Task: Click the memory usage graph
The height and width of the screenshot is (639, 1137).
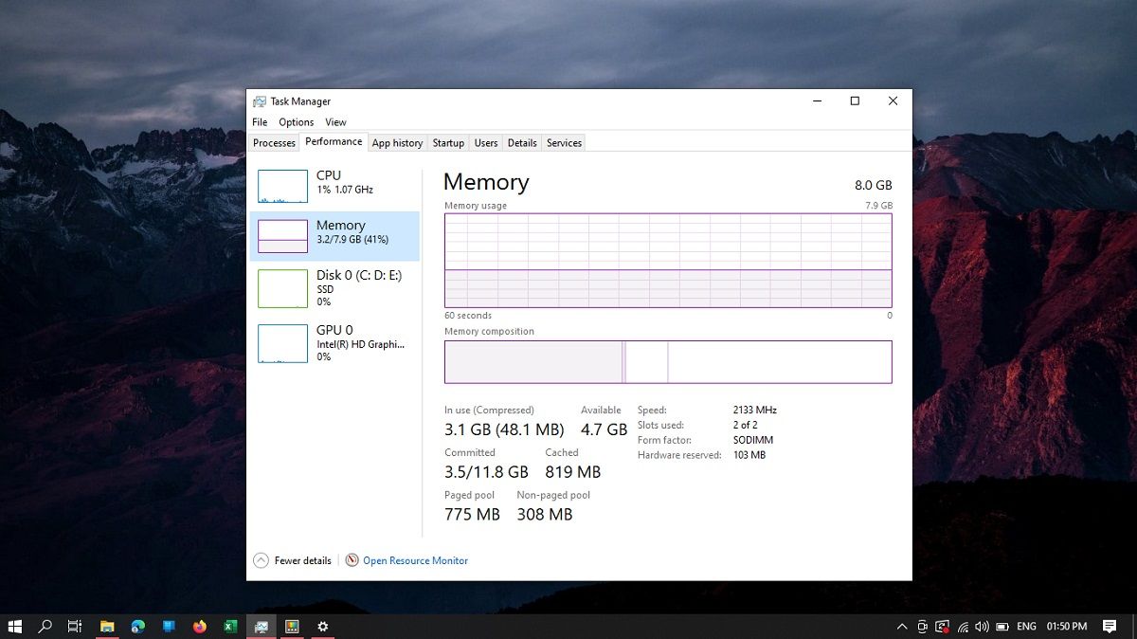Action: pyautogui.click(x=668, y=260)
